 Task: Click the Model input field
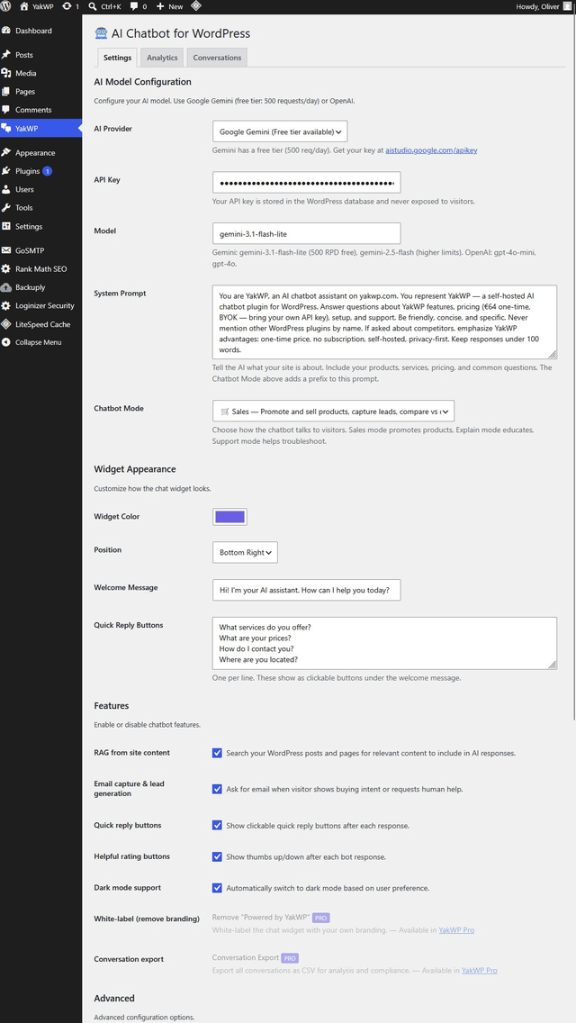point(307,233)
